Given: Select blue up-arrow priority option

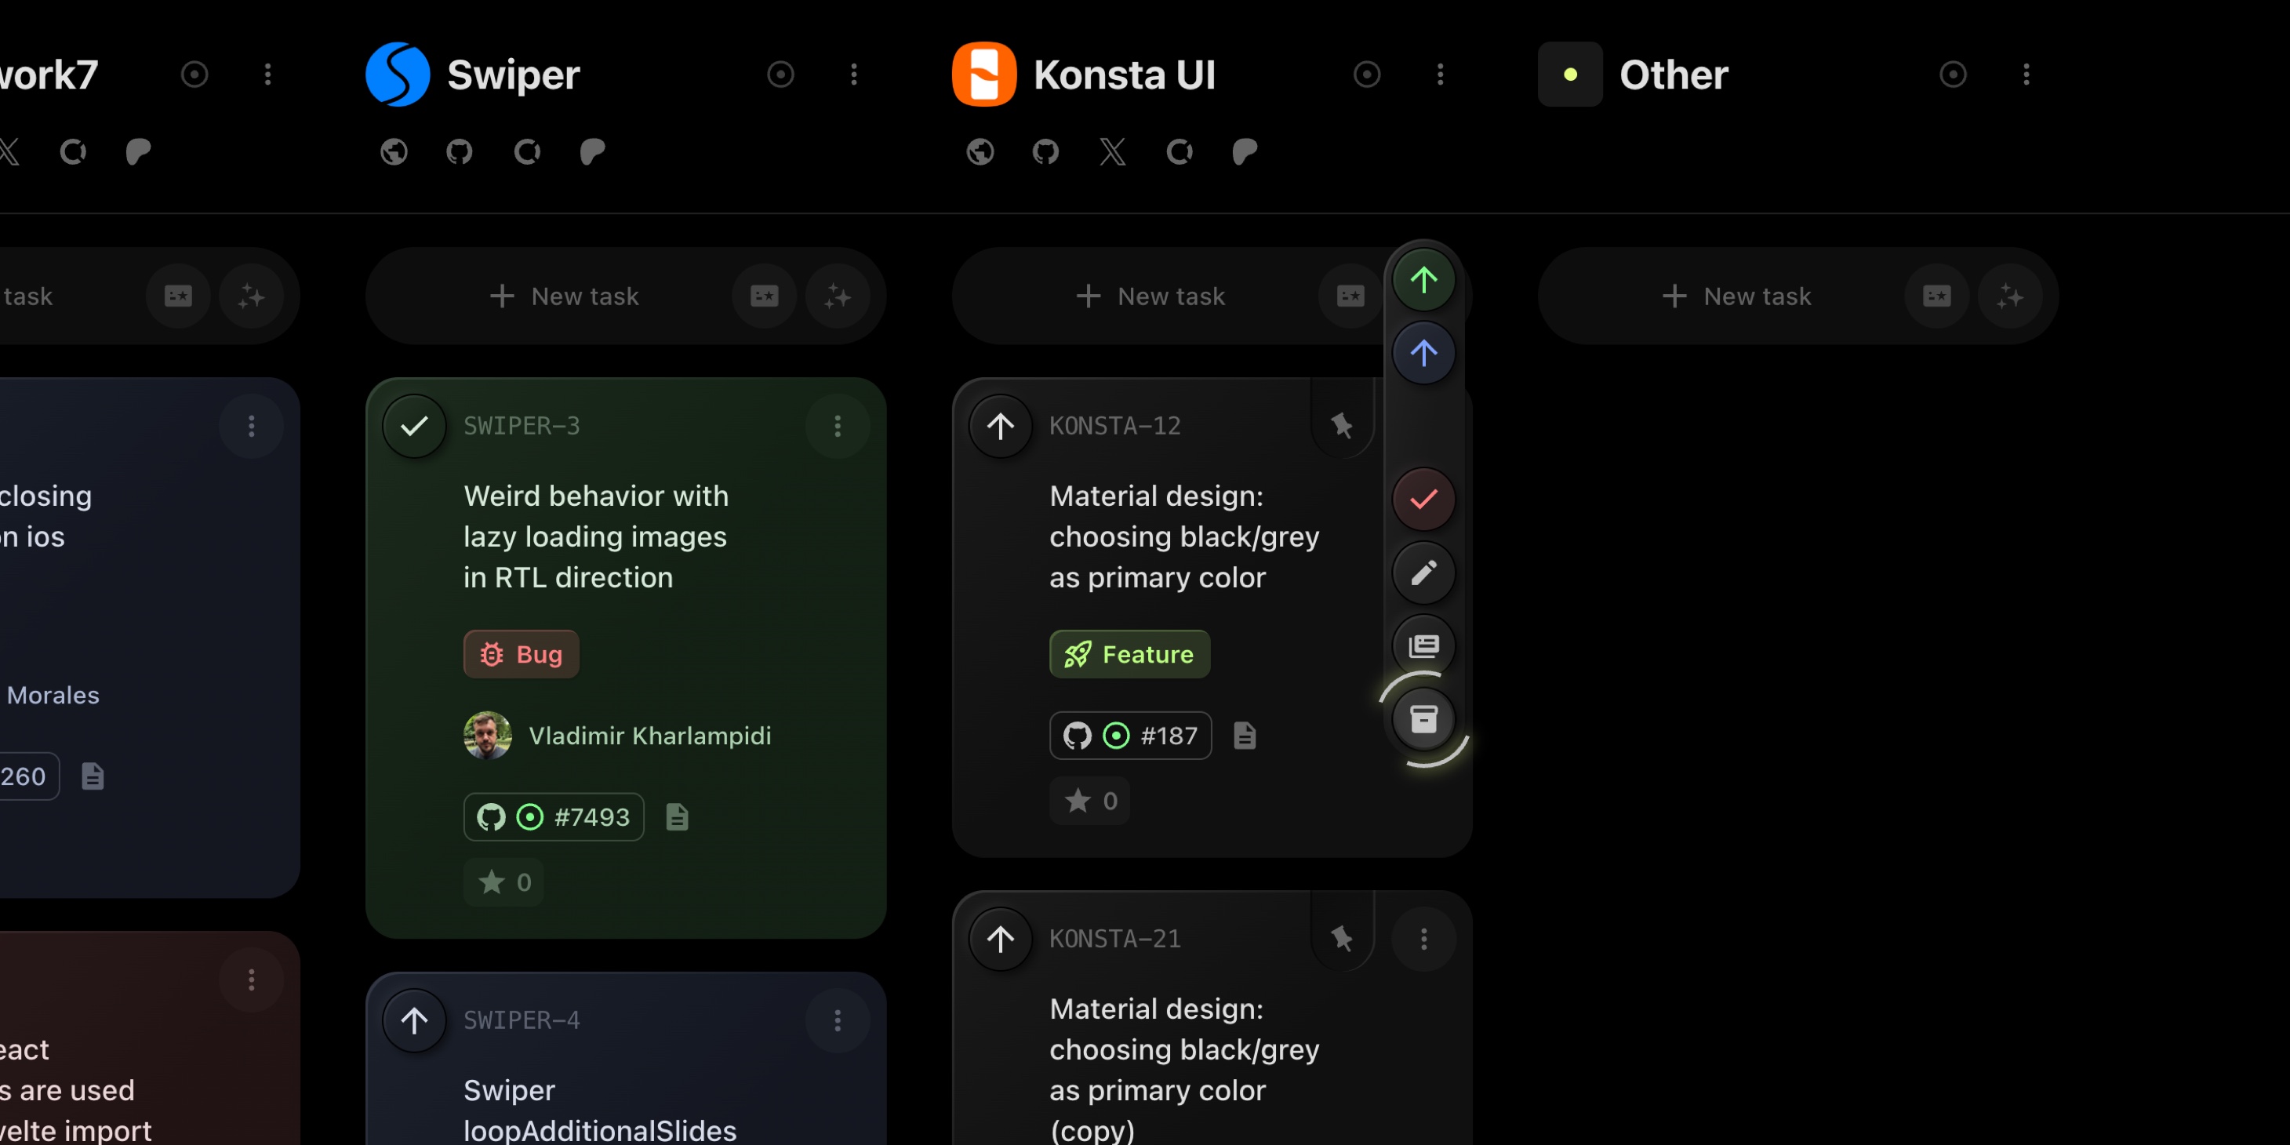Looking at the screenshot, I should (1423, 353).
